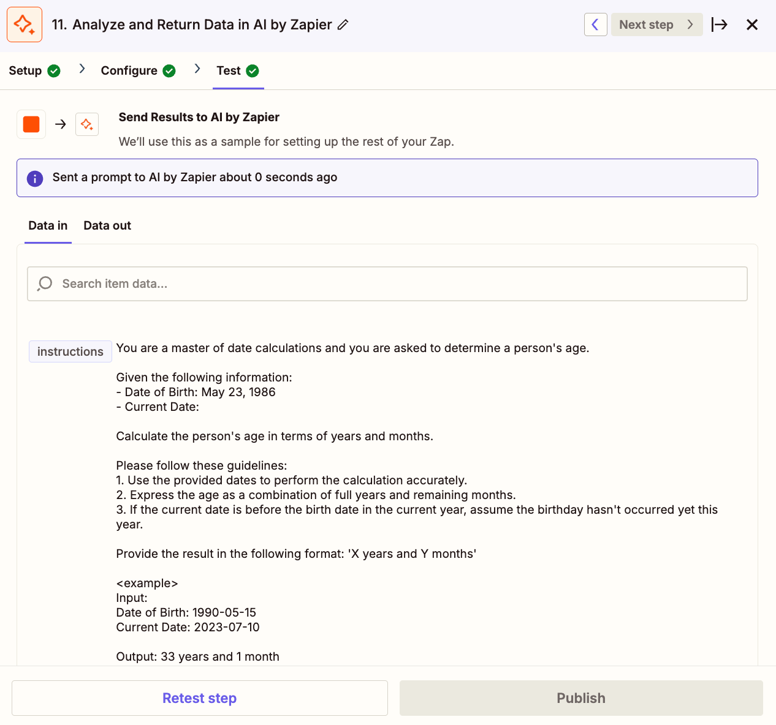Click the orange square source app icon
The image size is (776, 725).
(x=31, y=124)
